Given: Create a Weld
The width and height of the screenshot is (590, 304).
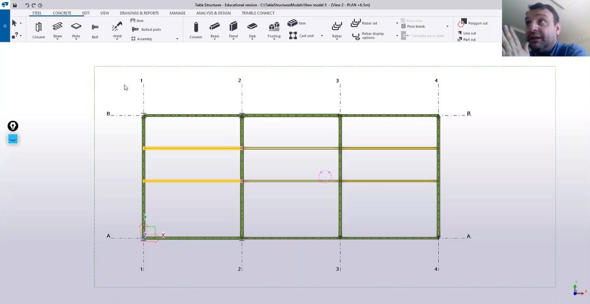Looking at the screenshot, I should click(117, 30).
